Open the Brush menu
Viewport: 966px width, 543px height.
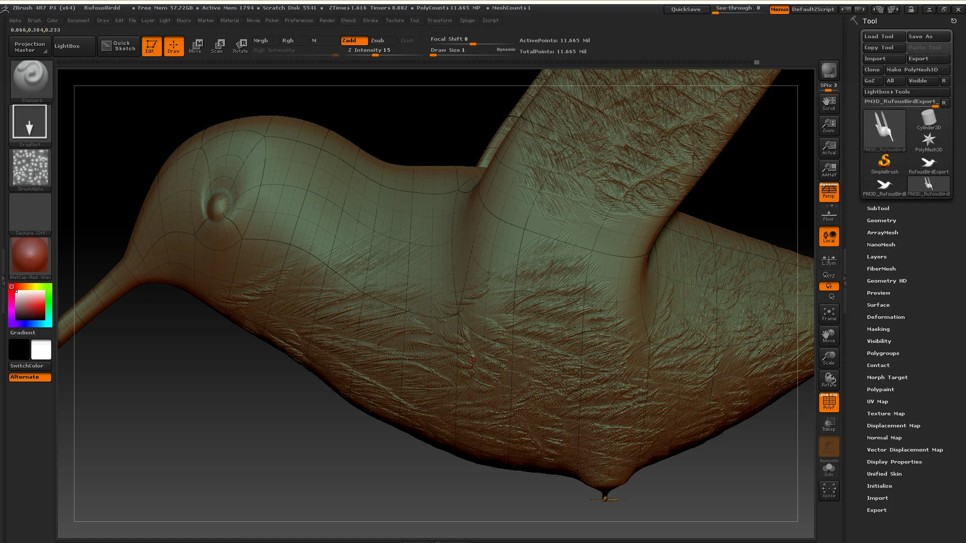point(34,21)
